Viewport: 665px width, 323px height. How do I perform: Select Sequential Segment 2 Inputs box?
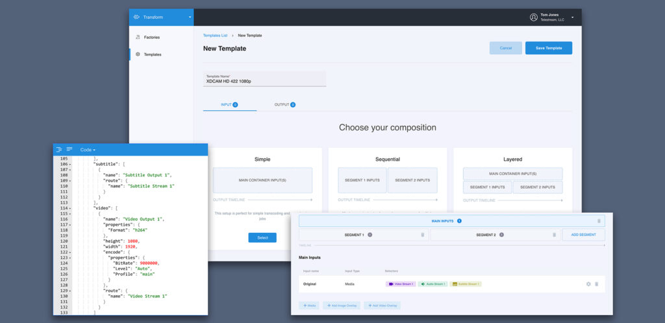[x=412, y=180]
